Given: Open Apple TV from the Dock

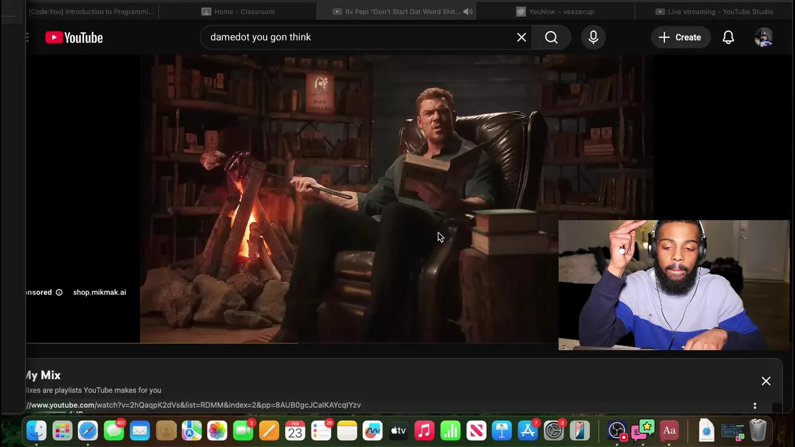Looking at the screenshot, I should pyautogui.click(x=398, y=430).
